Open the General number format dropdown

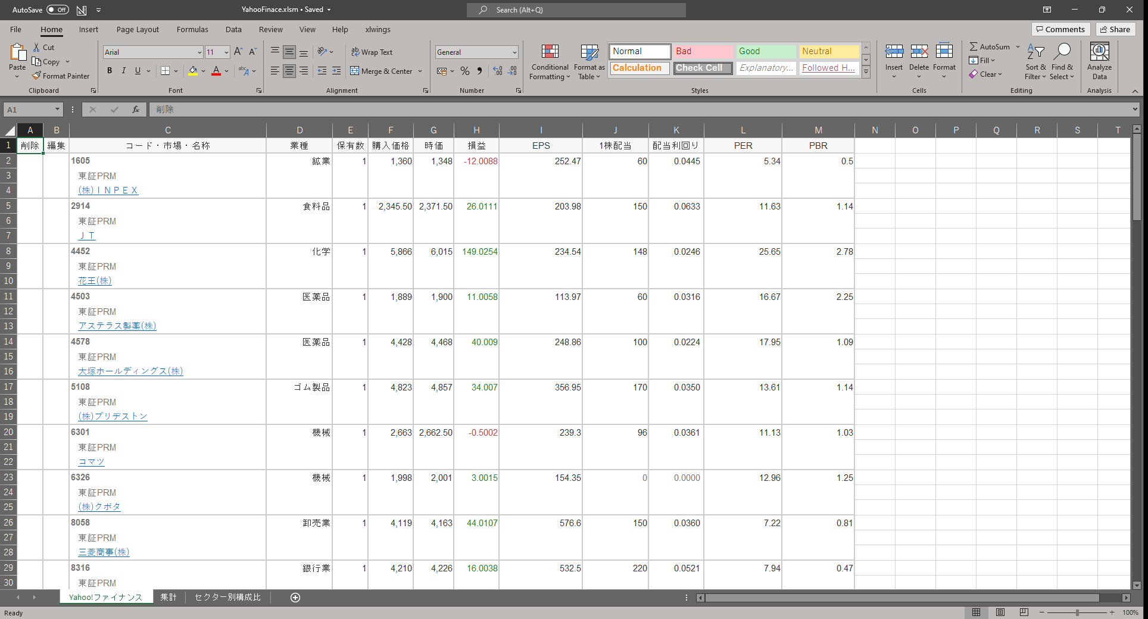pyautogui.click(x=514, y=52)
